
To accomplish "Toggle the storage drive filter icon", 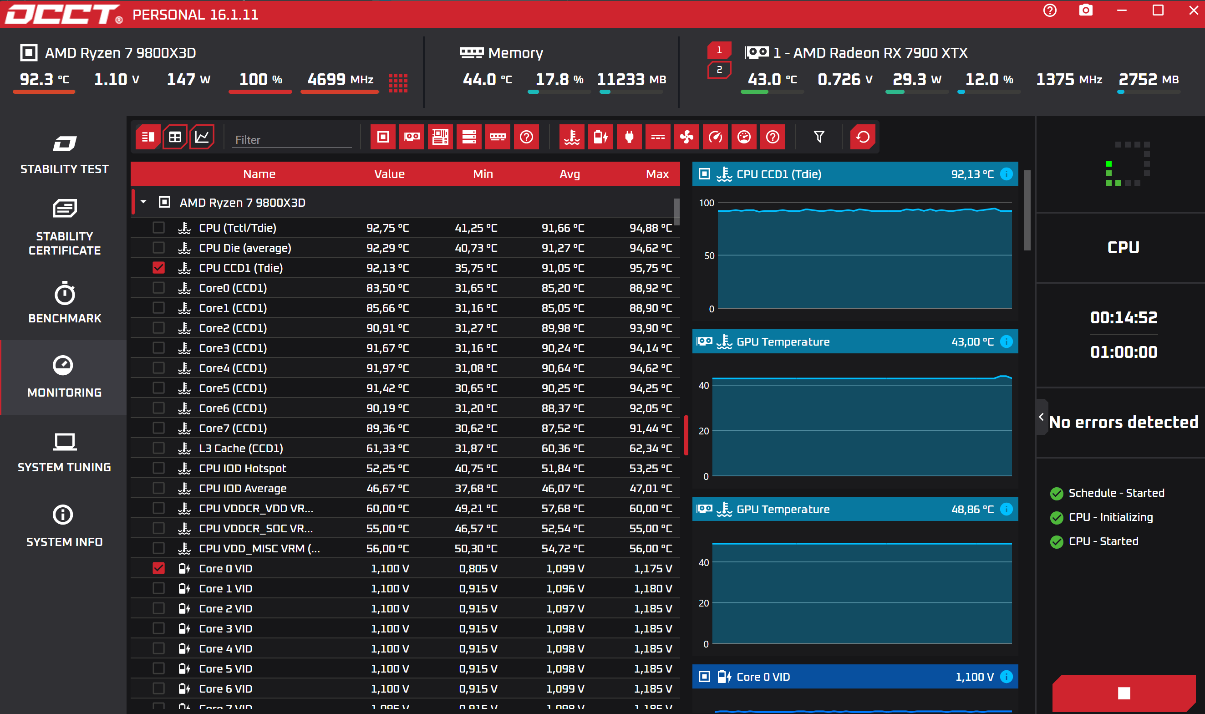I will point(469,137).
